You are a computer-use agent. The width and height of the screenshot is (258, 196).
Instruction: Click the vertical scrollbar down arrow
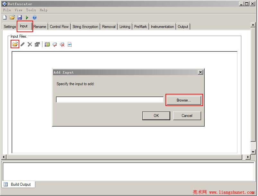[x=253, y=152]
